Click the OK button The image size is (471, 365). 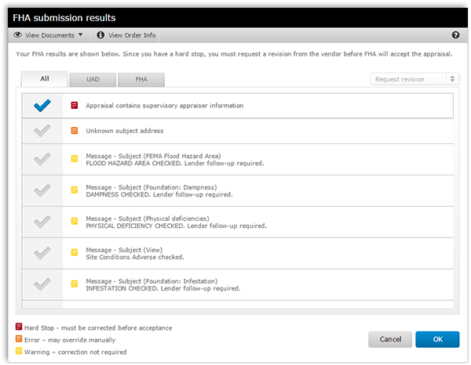437,339
